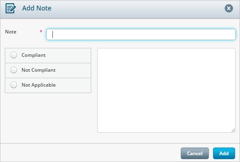This screenshot has width=240, height=162.
Task: Click empty space in Not Applicable row
Action: 73,85
